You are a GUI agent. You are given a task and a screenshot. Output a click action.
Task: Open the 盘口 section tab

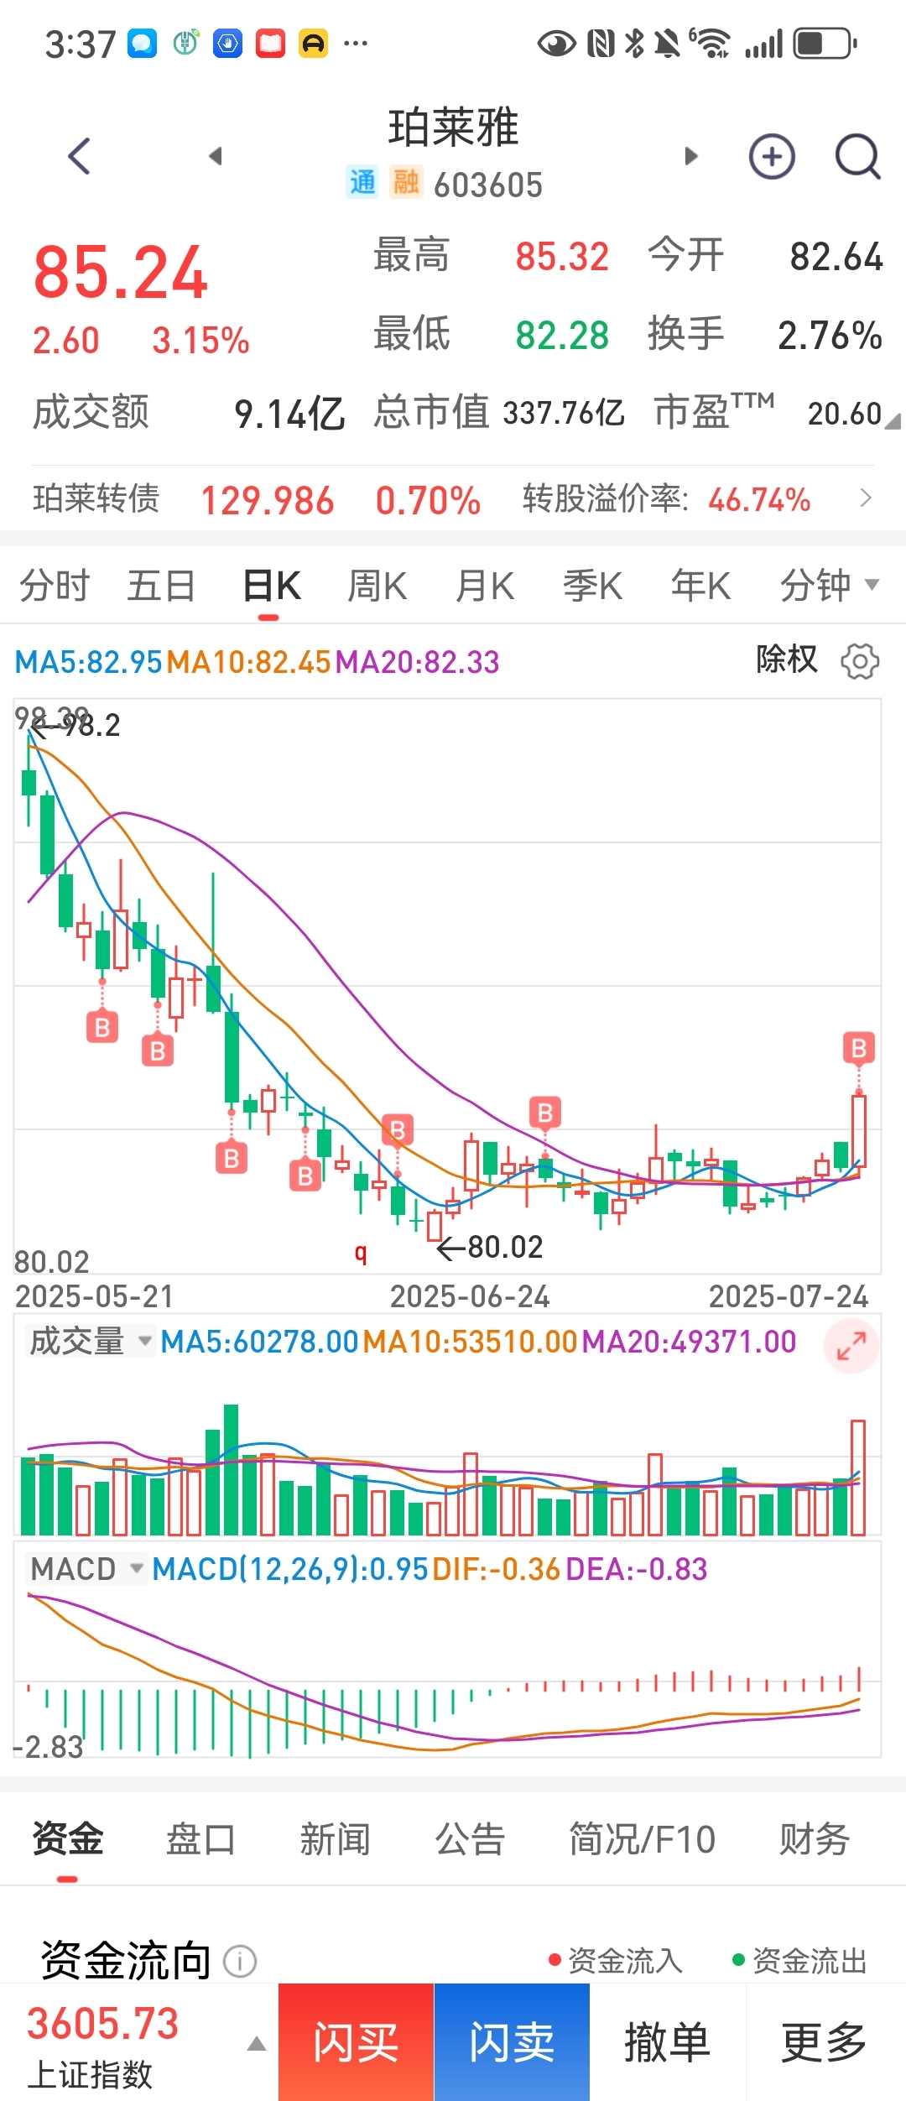click(200, 1839)
